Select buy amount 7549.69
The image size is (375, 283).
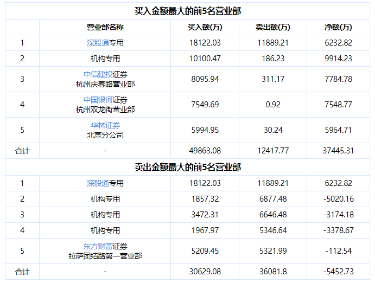coord(205,105)
